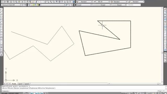
Task: Select the Multiline Text 'A' tool
Action: (x=1, y=55)
